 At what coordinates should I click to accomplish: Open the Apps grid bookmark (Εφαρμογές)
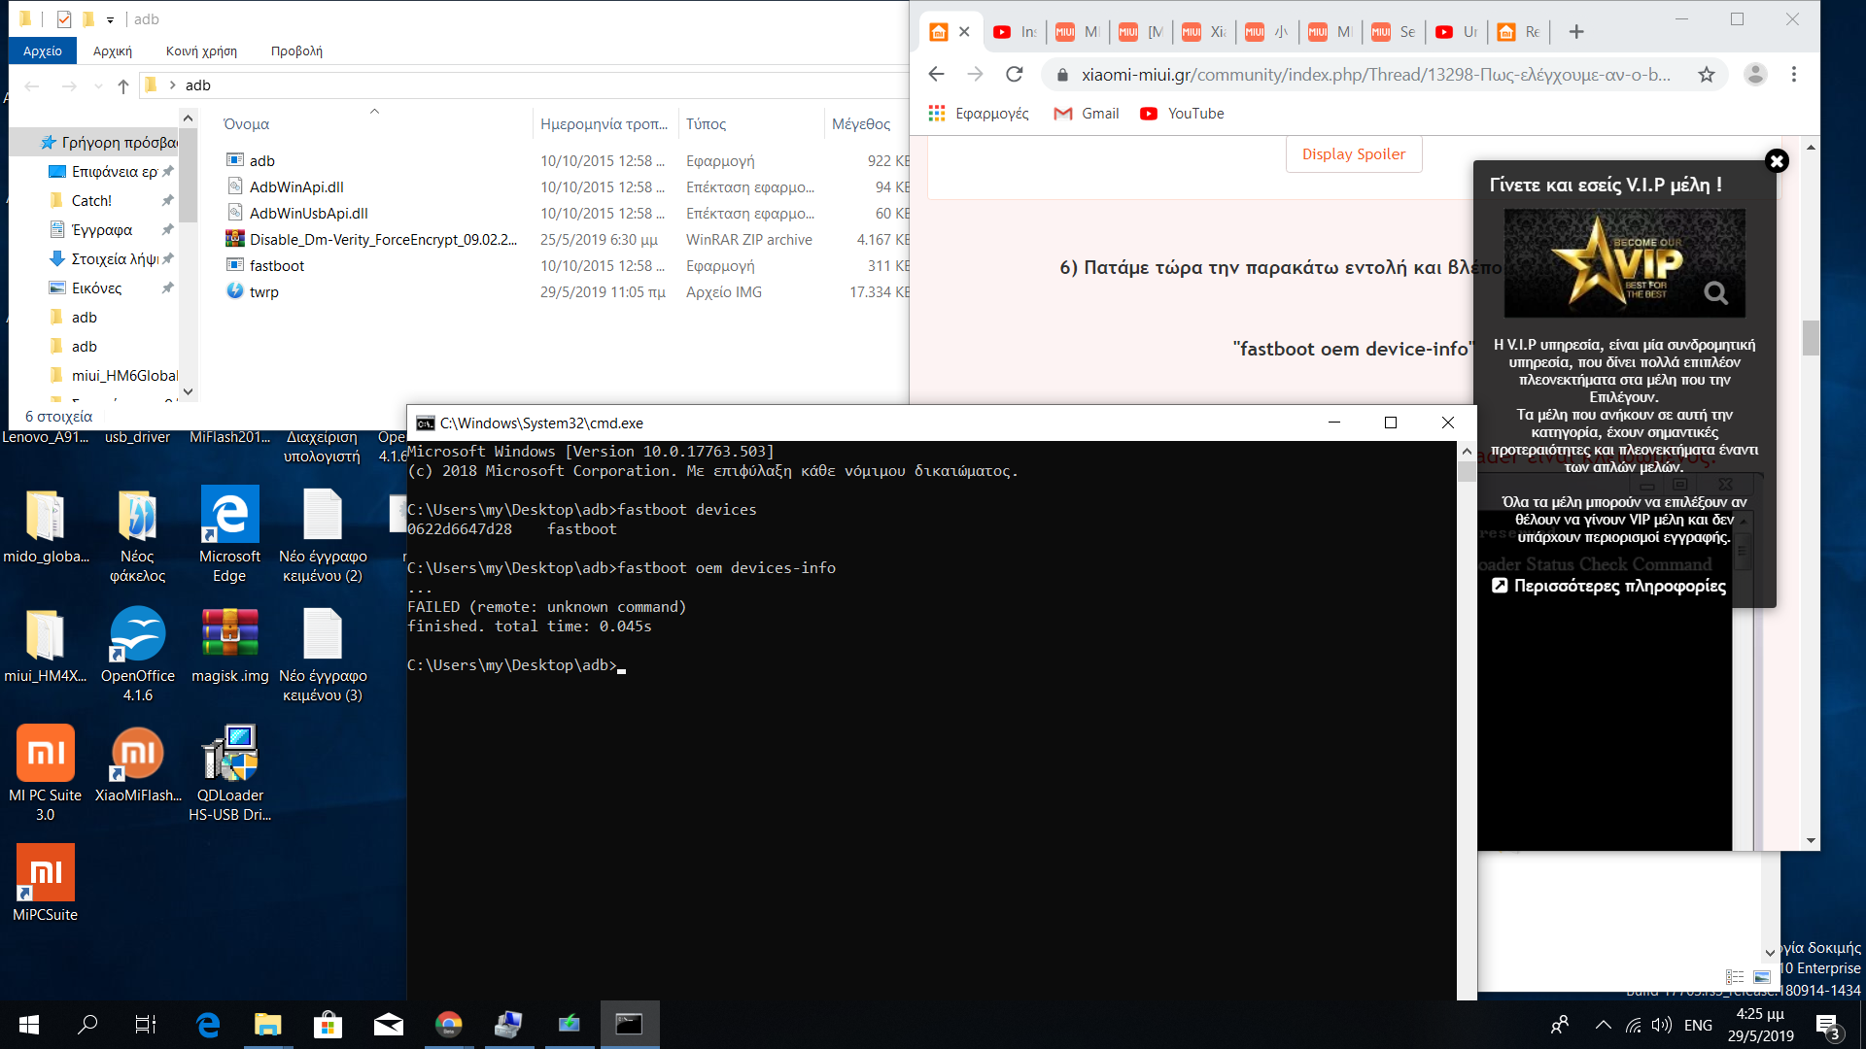click(937, 114)
